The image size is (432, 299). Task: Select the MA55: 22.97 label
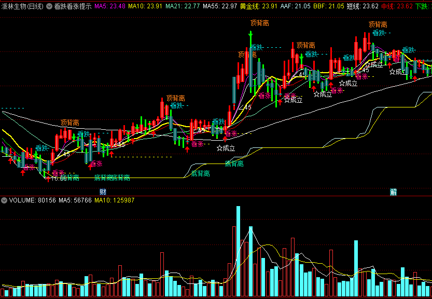click(220, 6)
